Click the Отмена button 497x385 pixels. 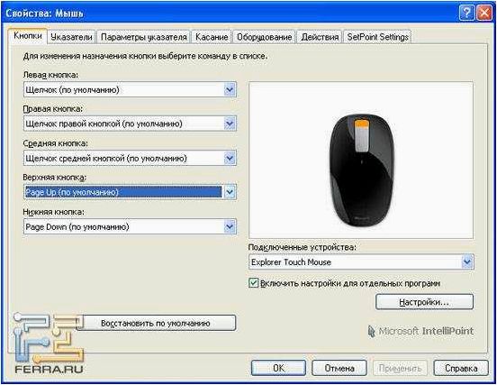[x=339, y=368]
